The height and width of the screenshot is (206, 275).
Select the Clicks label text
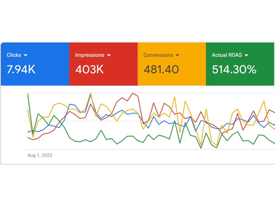[x=14, y=55]
